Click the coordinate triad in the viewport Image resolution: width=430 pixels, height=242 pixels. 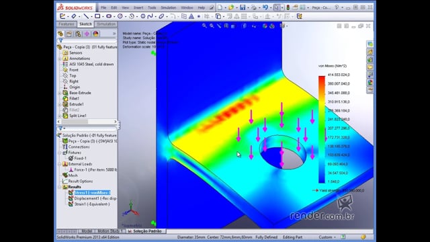pos(131,209)
